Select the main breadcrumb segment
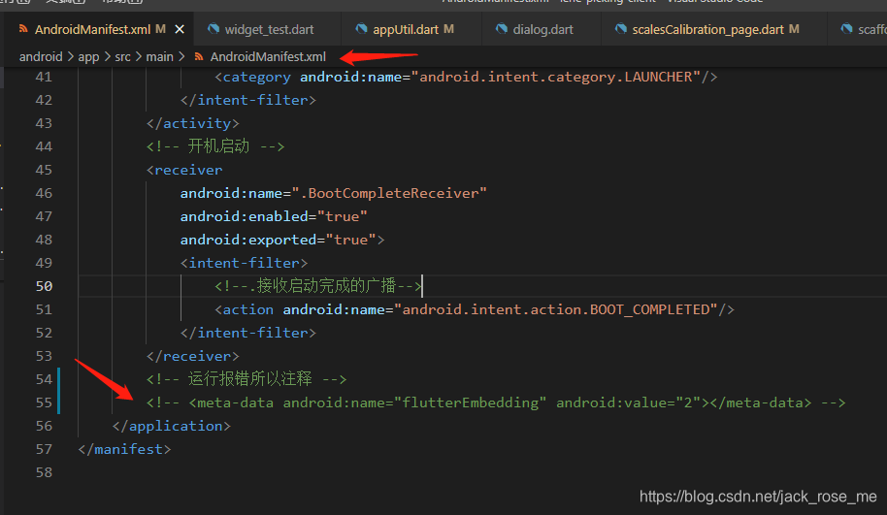887x515 pixels. (x=159, y=56)
